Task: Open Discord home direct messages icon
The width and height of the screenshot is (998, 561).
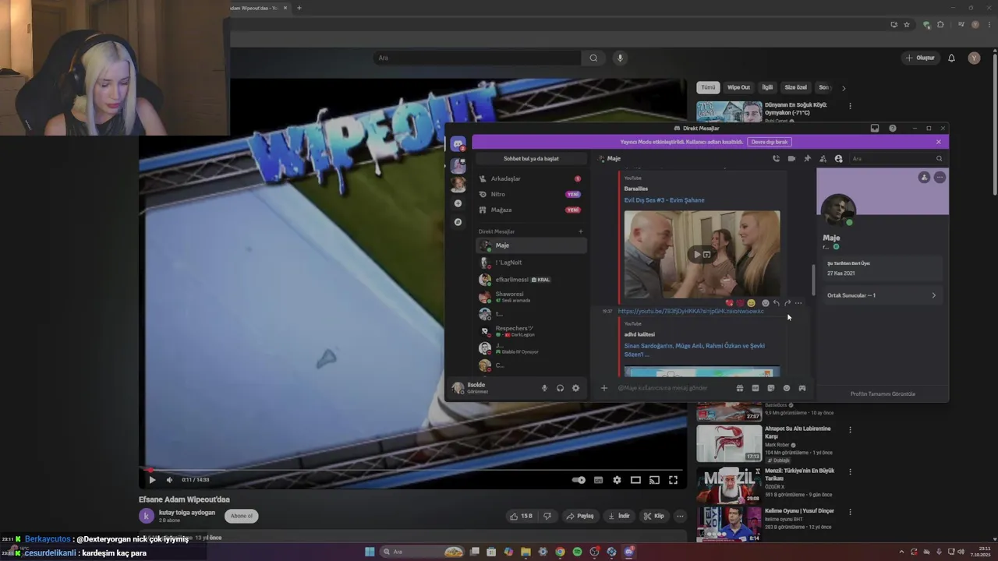Action: pyautogui.click(x=458, y=145)
